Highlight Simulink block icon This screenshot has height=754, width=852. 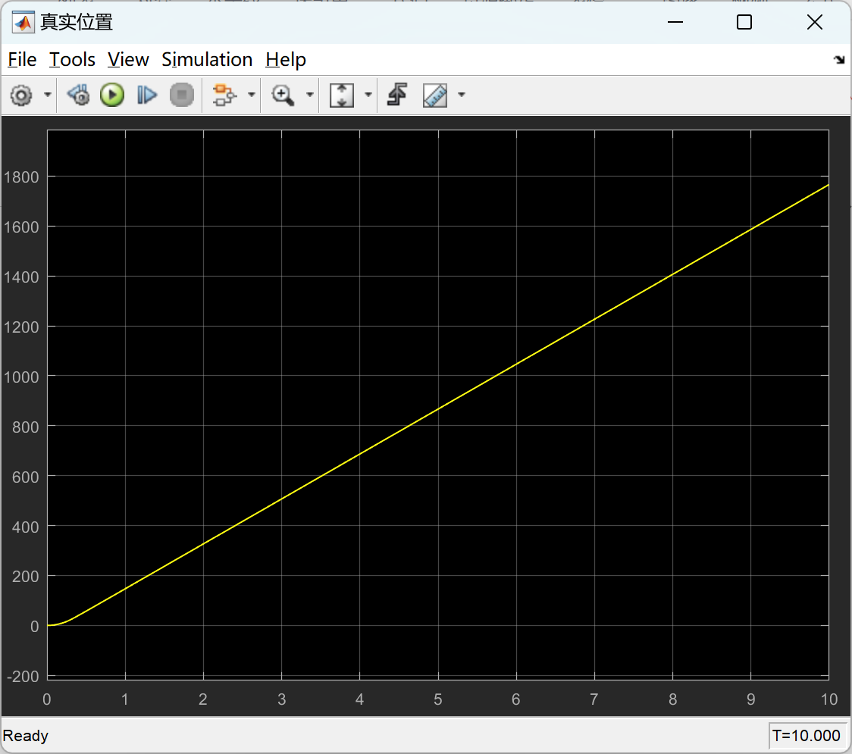[224, 95]
